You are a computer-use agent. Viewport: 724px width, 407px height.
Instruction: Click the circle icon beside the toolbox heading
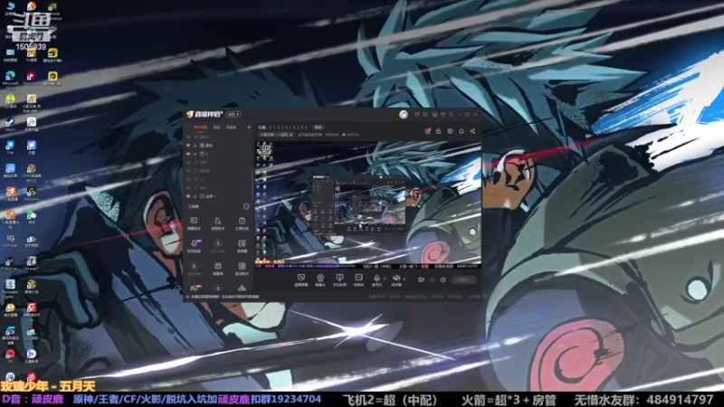click(x=246, y=206)
